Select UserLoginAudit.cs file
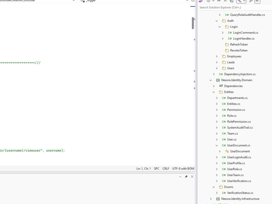Screen dimensions: 272x204 [239, 157]
